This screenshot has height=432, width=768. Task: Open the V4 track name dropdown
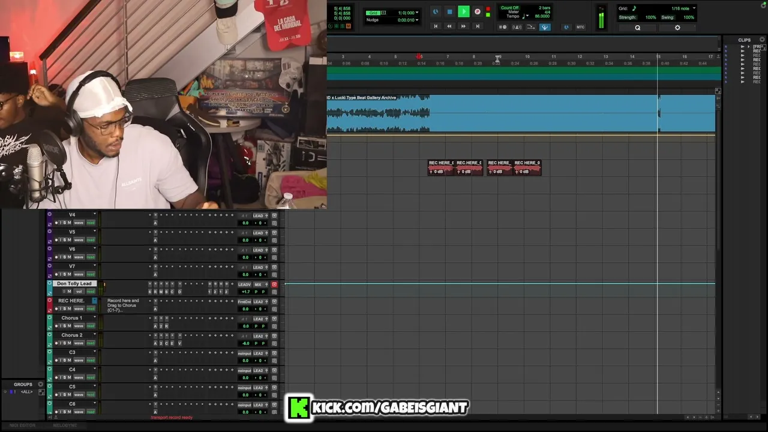click(x=94, y=214)
